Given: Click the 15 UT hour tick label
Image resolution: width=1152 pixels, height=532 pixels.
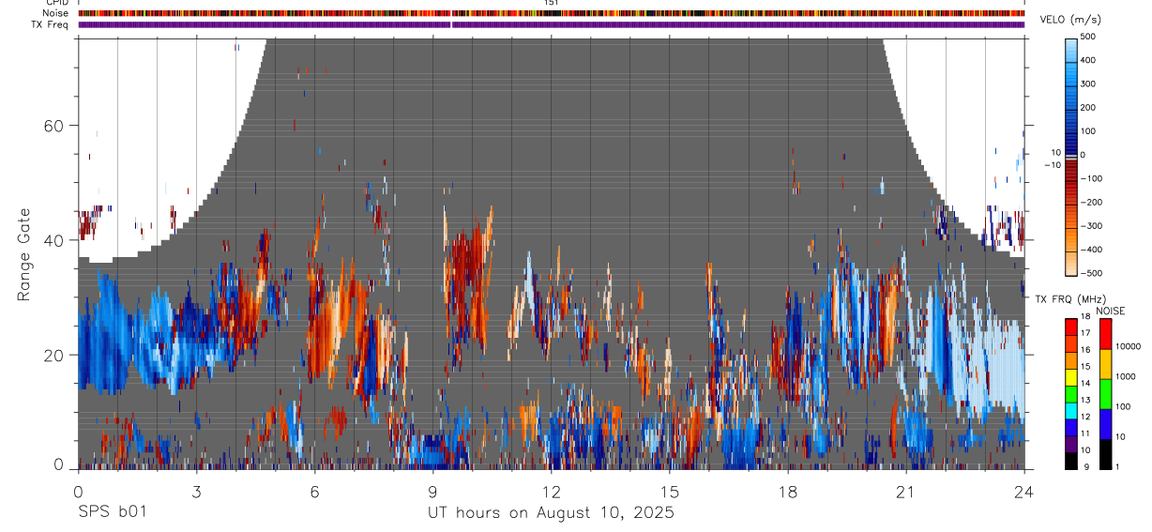Looking at the screenshot, I should [669, 492].
